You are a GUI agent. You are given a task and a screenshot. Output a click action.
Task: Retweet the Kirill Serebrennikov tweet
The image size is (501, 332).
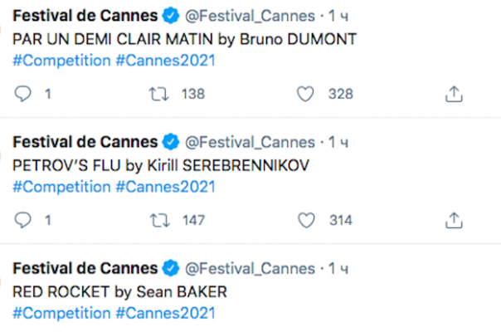click(x=160, y=221)
